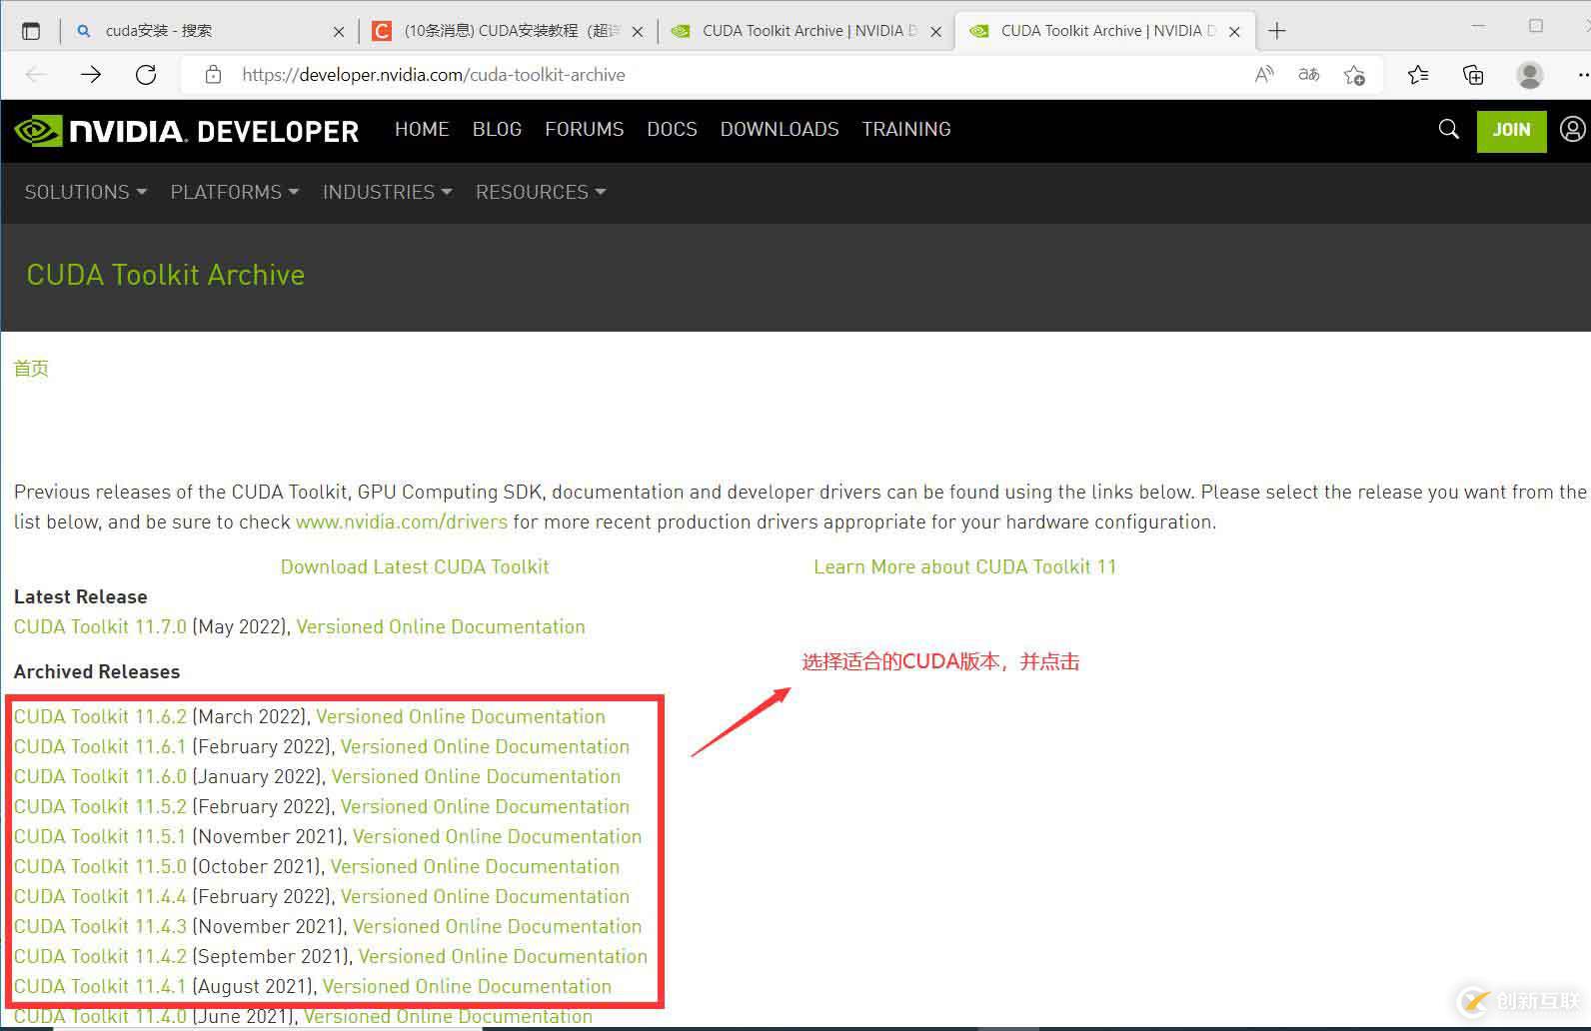Open documentation for Toolkit 11.7.0

[441, 626]
